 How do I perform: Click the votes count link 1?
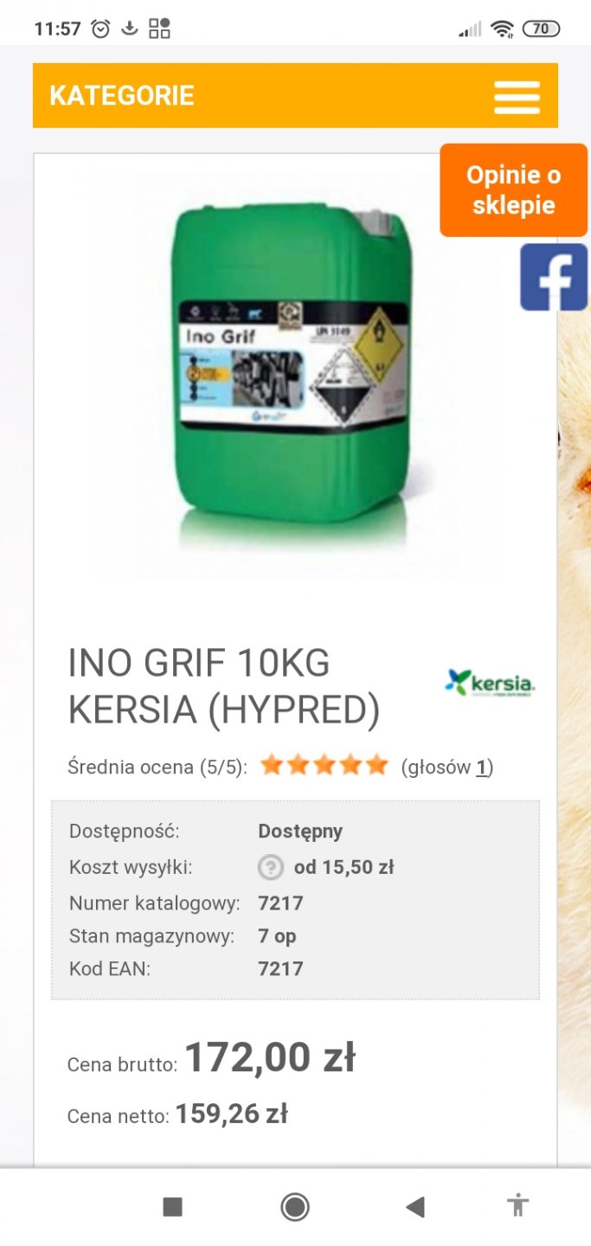point(482,767)
